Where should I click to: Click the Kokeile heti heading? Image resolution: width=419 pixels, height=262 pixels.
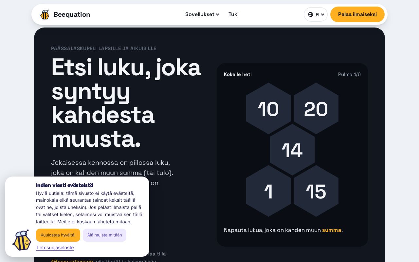tap(238, 74)
